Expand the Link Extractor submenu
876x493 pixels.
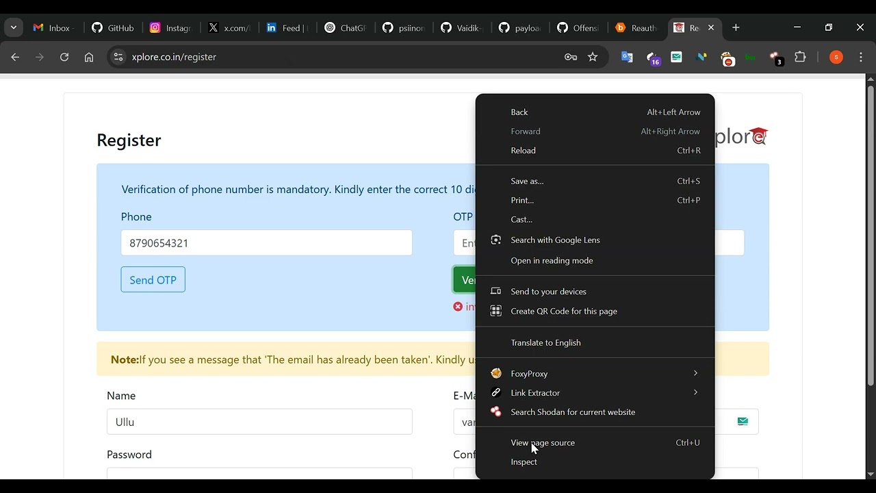[595, 392]
